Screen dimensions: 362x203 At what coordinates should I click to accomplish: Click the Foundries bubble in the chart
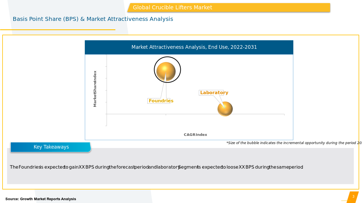pos(166,71)
